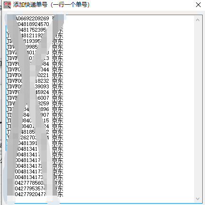Select the line ending in 45924 京东
205x205 pixels.
pos(35,92)
